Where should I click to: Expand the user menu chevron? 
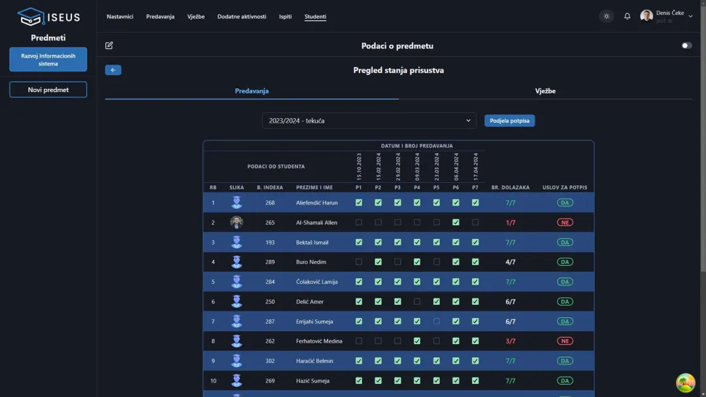690,16
